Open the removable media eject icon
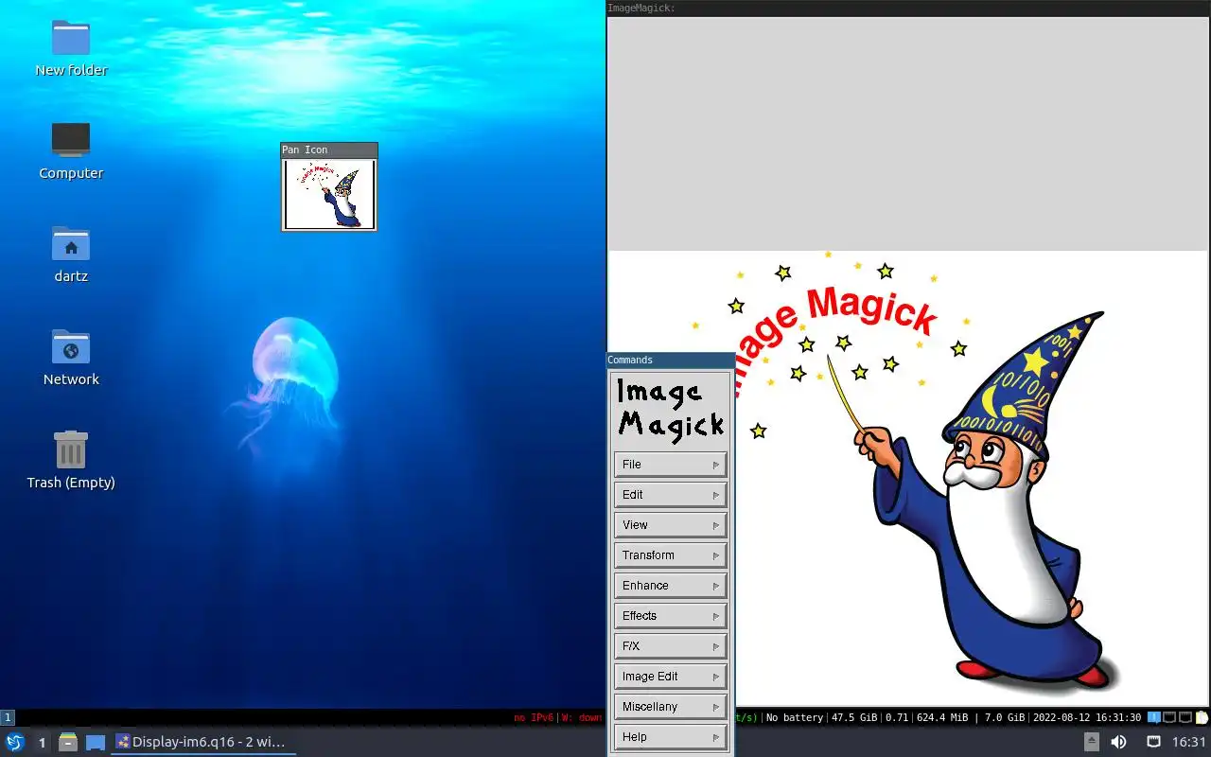 click(1091, 742)
